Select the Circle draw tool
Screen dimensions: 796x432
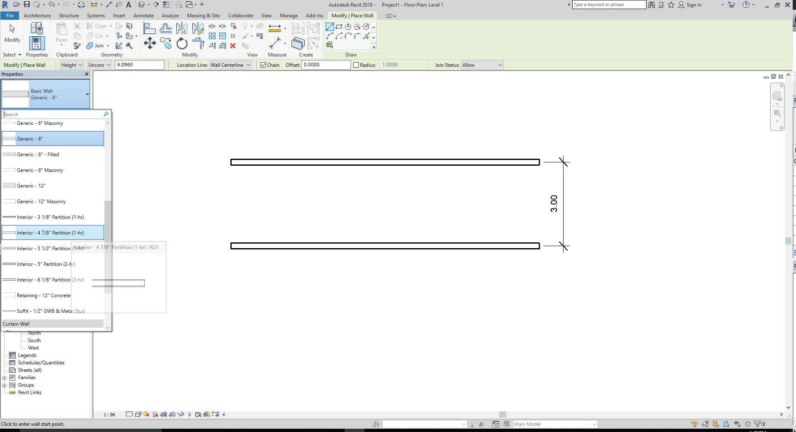[x=366, y=26]
